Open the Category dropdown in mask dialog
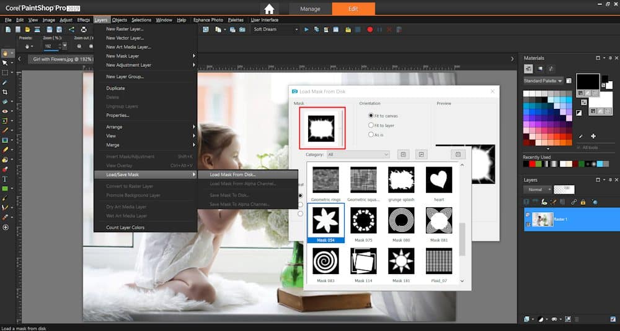 coord(358,154)
